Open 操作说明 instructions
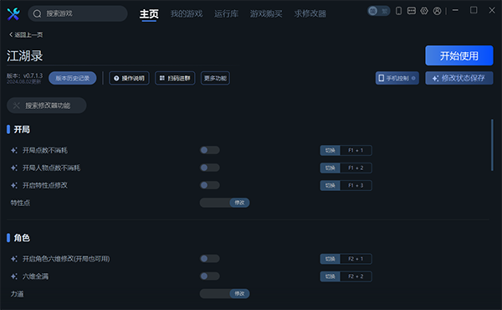The image size is (502, 310). 129,78
